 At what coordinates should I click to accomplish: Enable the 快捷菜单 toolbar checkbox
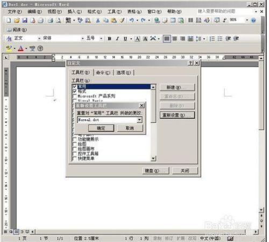[75, 159]
